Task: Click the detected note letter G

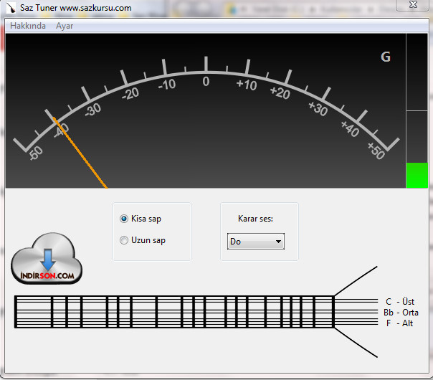Action: [386, 57]
